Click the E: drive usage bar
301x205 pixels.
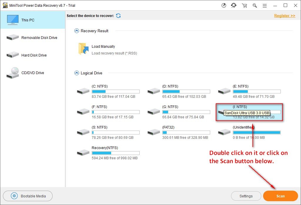coord(257,91)
